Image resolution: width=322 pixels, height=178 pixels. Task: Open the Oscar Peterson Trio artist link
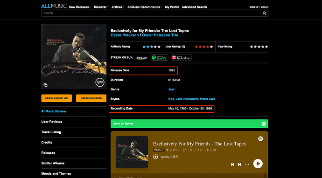point(160,35)
